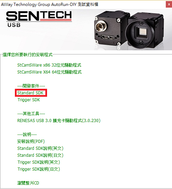172x189 pixels.
Task: Click the 選擇您所要執行的安裝程式 group label
Action: [x=28, y=55]
